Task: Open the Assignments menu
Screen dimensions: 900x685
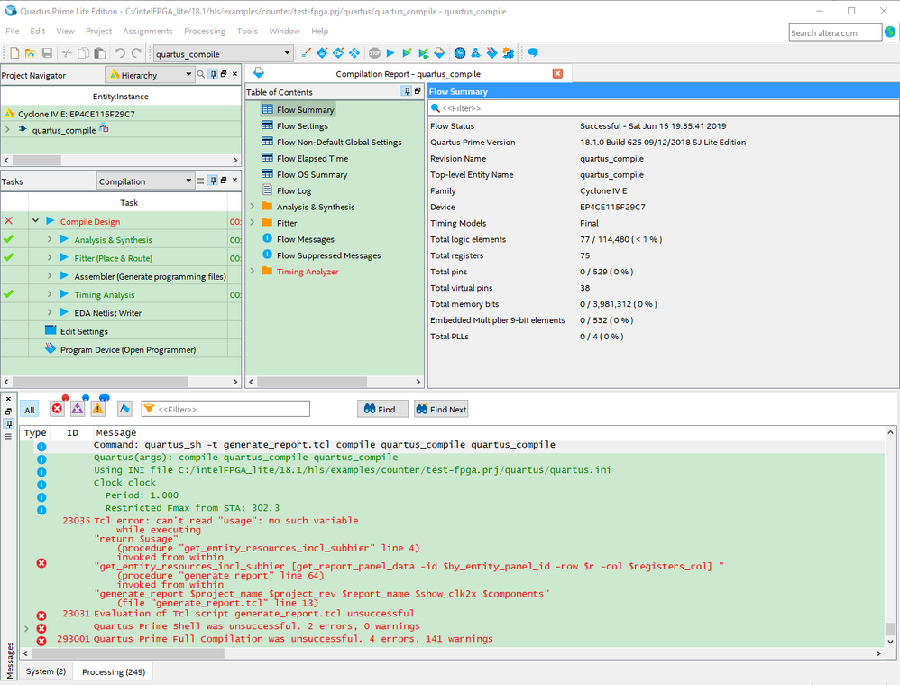Action: click(147, 31)
